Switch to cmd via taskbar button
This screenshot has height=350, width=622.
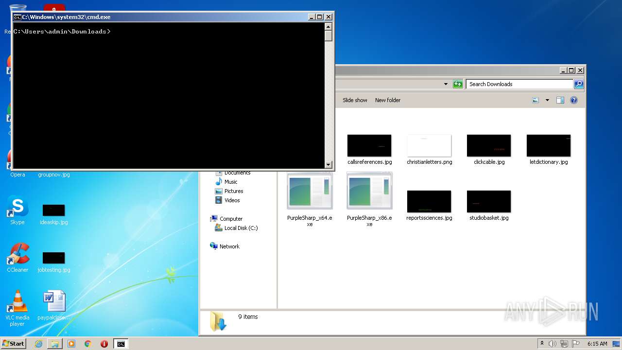pos(121,344)
